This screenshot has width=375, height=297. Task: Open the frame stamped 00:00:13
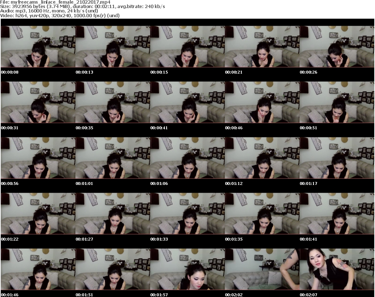(x=113, y=47)
